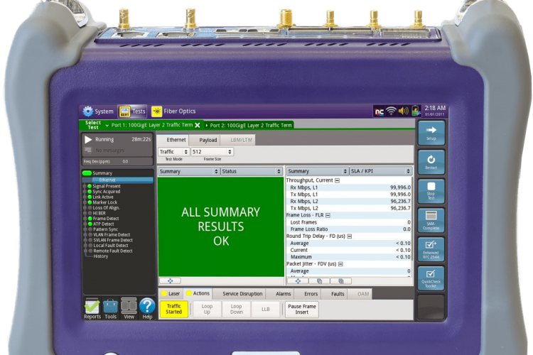Image resolution: width=533 pixels, height=355 pixels.
Task: Switch to the Payload tab
Action: pos(208,141)
